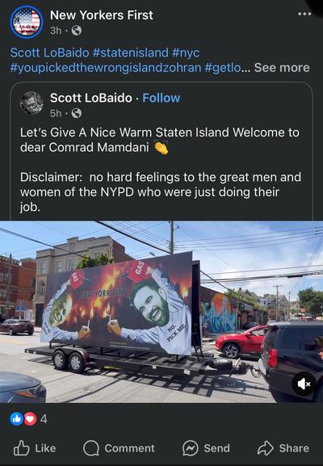The width and height of the screenshot is (323, 466).
Task: Follow Scott LoBaido
Action: [161, 98]
